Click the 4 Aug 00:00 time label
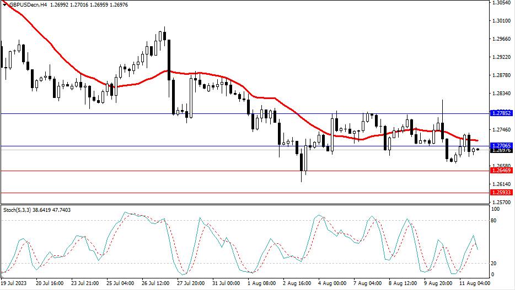 point(332,283)
